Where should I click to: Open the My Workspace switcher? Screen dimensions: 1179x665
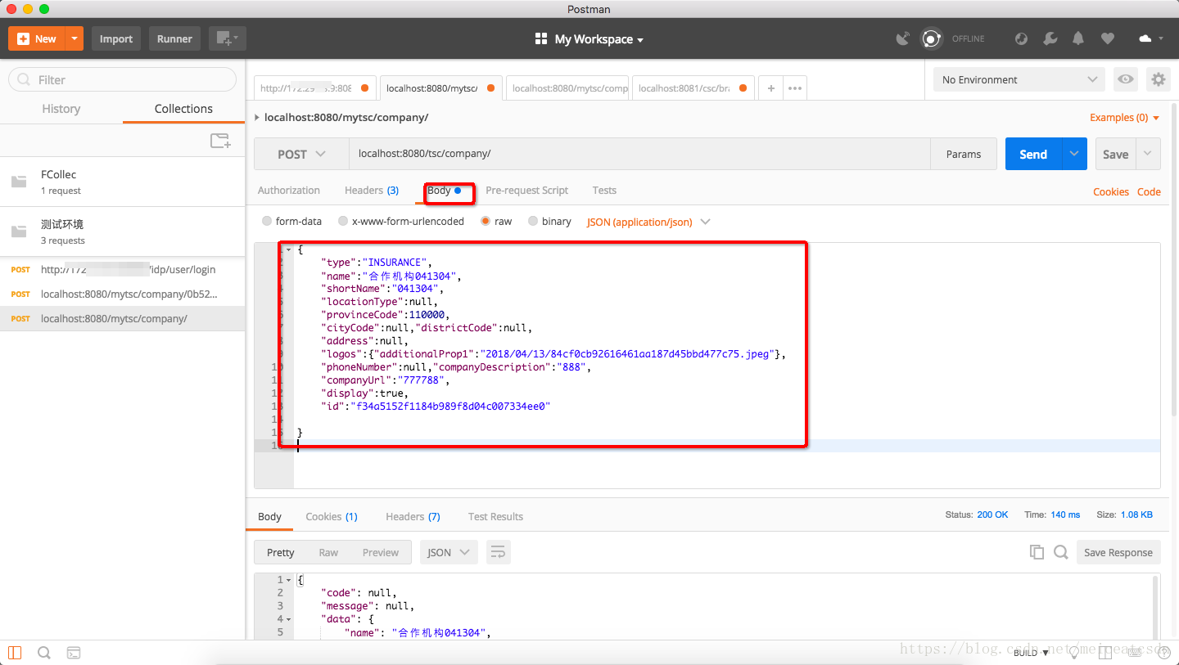[x=589, y=39]
